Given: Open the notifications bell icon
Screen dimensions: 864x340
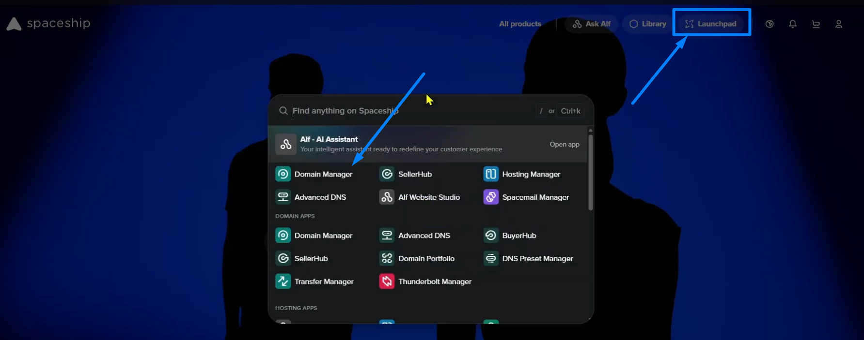Looking at the screenshot, I should (x=793, y=24).
